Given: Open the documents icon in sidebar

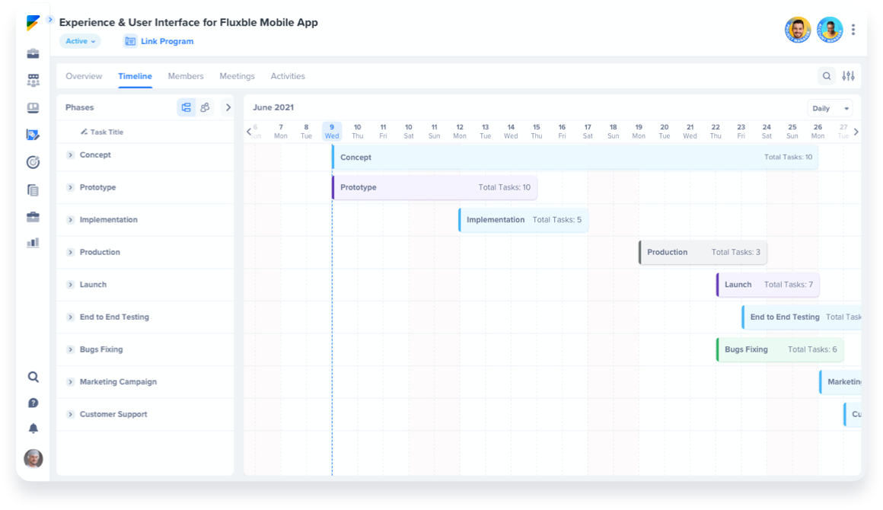Looking at the screenshot, I should coord(33,190).
